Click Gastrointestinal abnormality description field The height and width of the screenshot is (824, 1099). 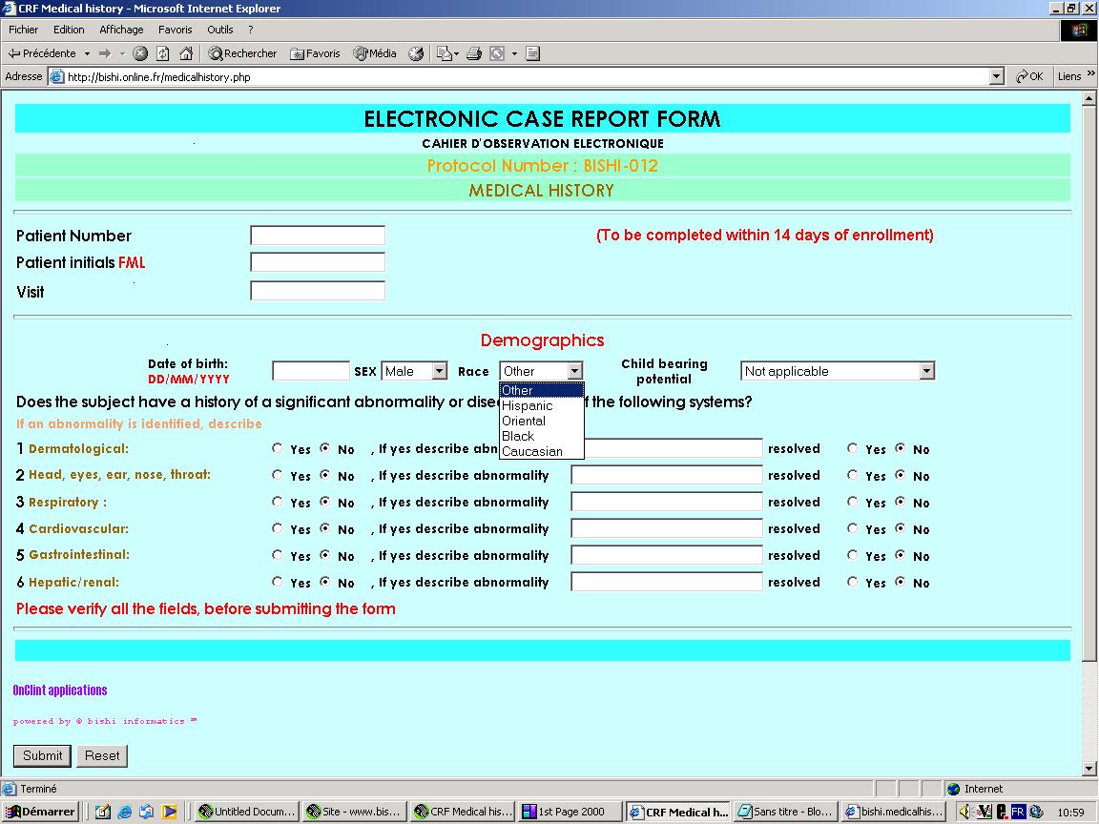click(667, 555)
